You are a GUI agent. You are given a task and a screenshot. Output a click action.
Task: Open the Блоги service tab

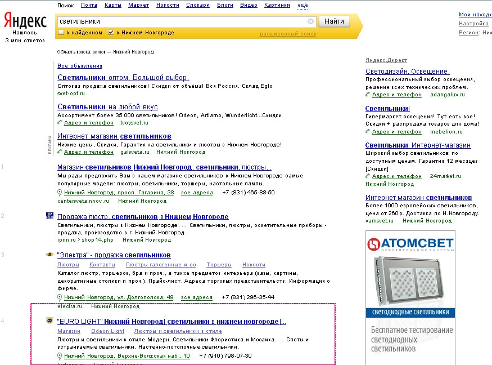click(x=225, y=5)
